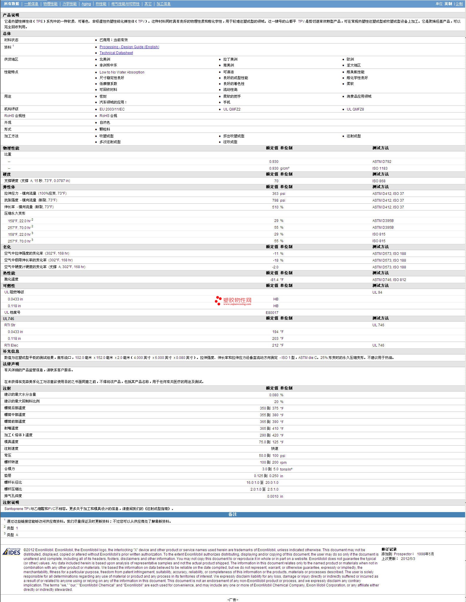Click the 螺筒后部温度 row label
Screen dimensions: 466x602
(15, 408)
